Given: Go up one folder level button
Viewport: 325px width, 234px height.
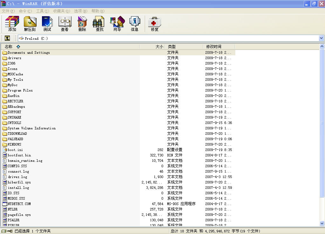Looking at the screenshot, I should tap(7, 38).
